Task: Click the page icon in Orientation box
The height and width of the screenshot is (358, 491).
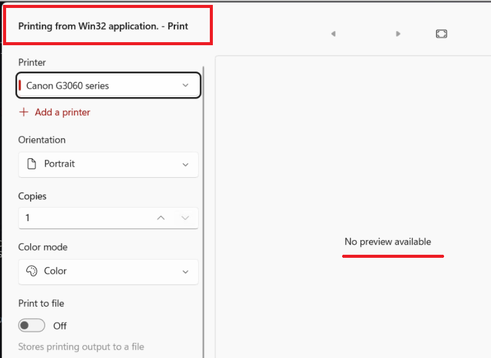Action: pos(32,164)
